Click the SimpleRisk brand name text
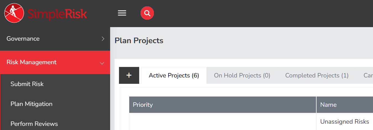Screen dimensions: 373x130 (57, 14)
